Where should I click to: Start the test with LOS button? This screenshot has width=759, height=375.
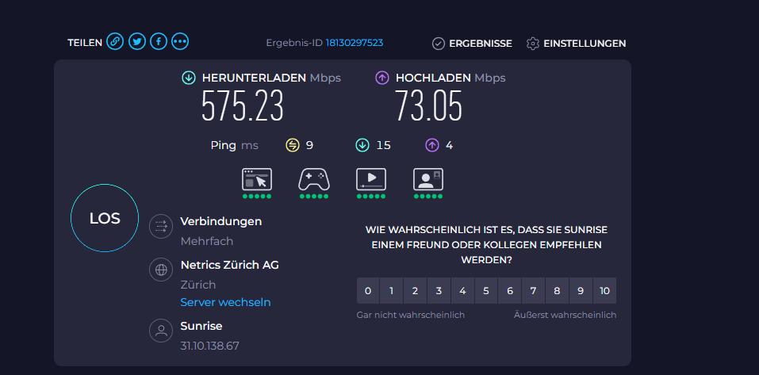click(105, 219)
